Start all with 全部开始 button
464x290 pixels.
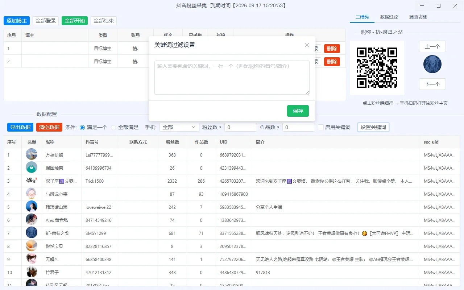(x=75, y=21)
